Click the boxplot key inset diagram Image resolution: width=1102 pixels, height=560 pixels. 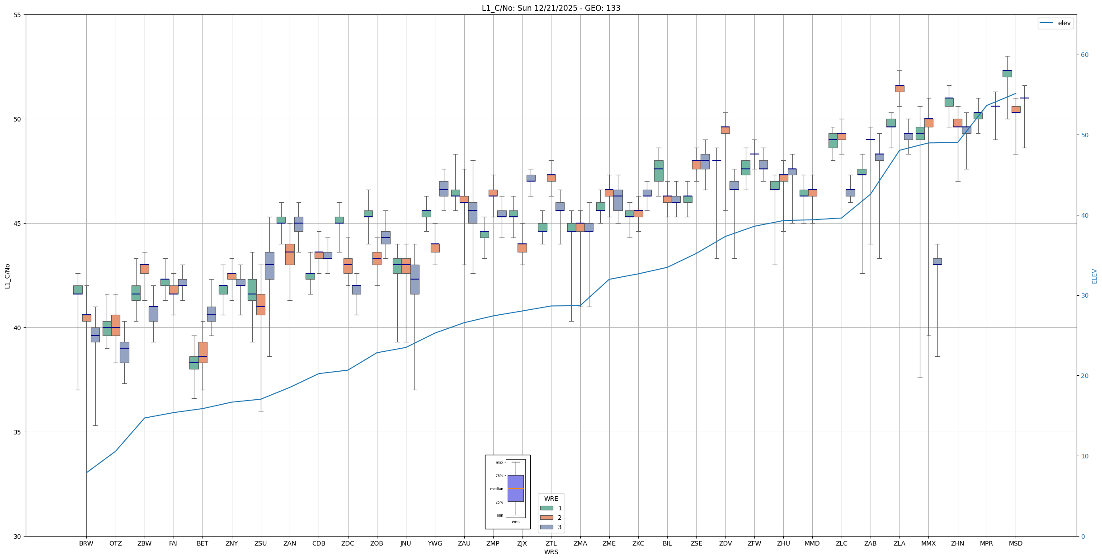tap(508, 492)
